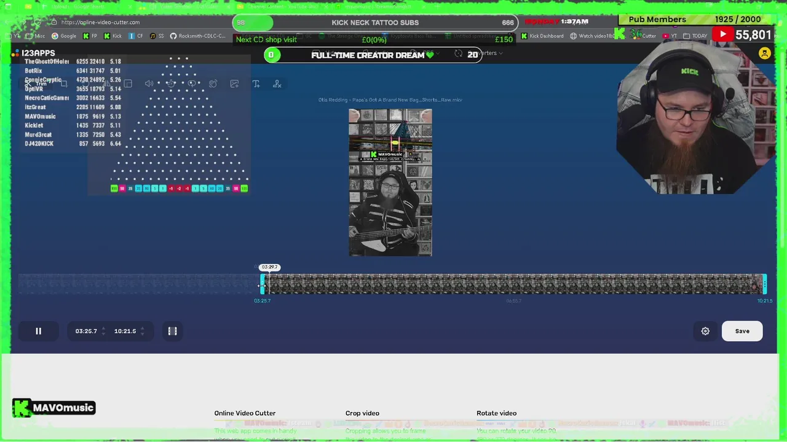
Task: Open the export settings gear
Action: click(x=705, y=331)
